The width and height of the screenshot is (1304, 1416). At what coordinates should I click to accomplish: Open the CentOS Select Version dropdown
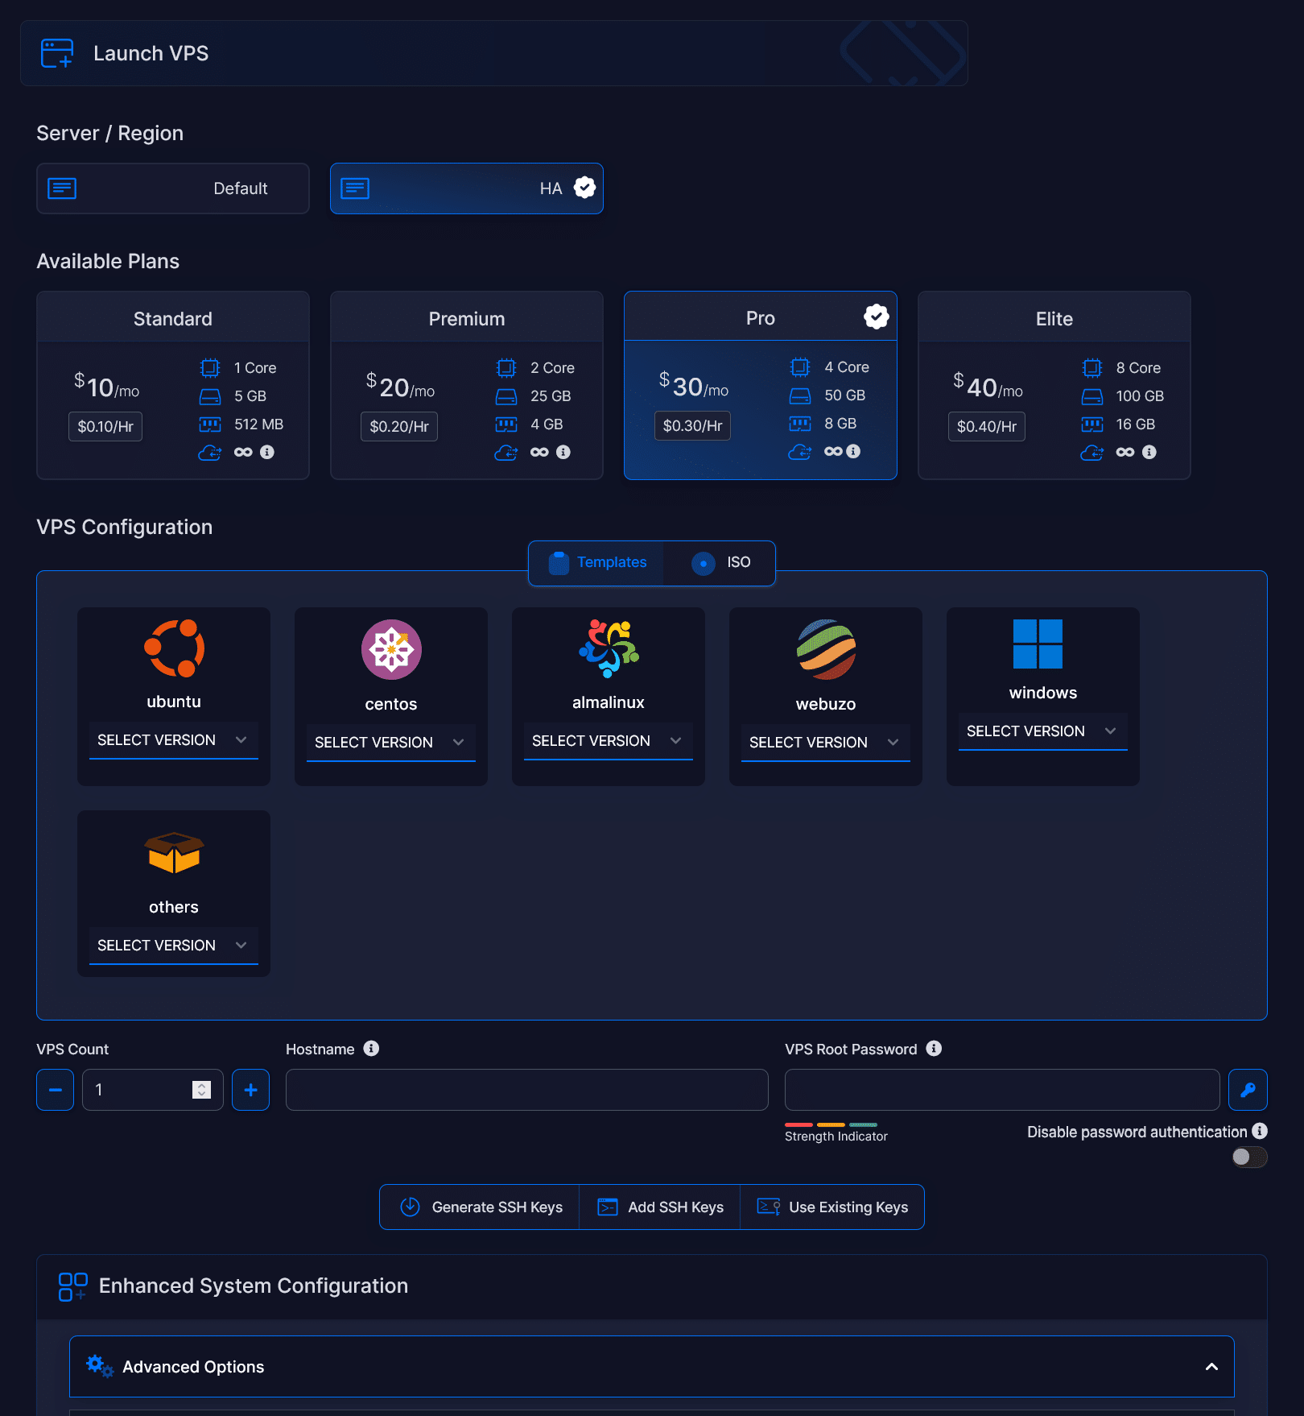point(390,743)
